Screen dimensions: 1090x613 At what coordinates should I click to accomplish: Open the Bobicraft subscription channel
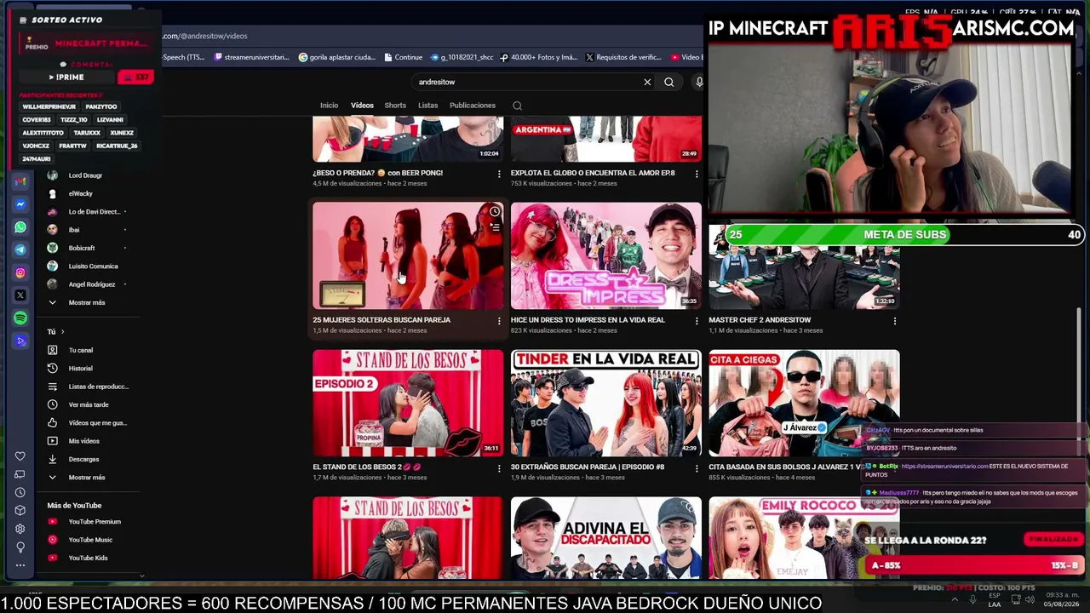pyautogui.click(x=82, y=248)
